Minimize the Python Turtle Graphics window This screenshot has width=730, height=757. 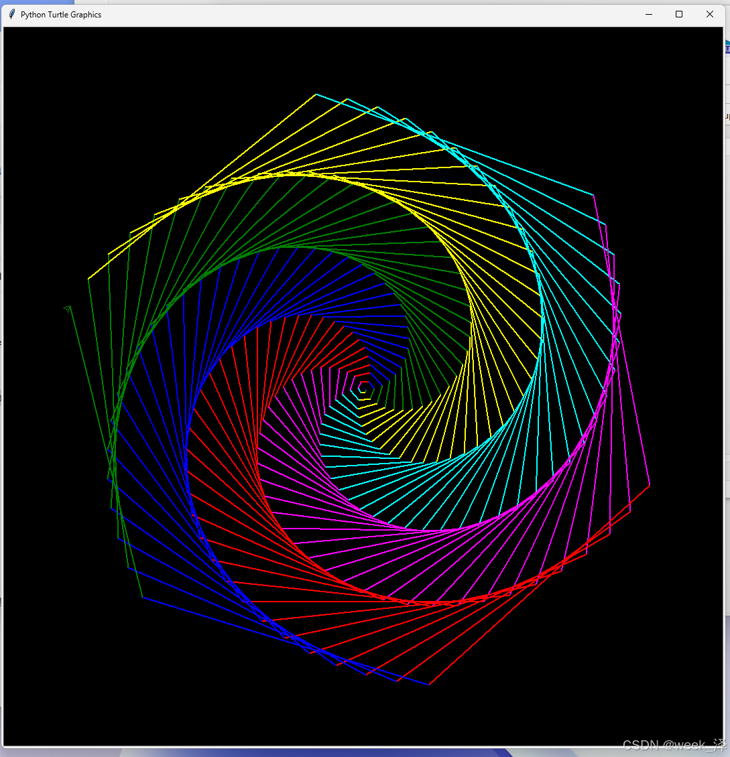(x=649, y=15)
